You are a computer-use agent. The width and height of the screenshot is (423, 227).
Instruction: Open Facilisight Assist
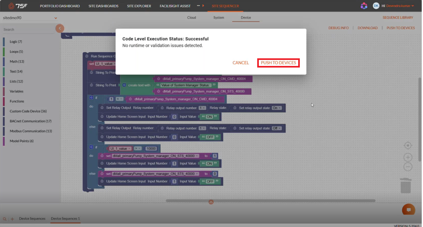pyautogui.click(x=175, y=6)
